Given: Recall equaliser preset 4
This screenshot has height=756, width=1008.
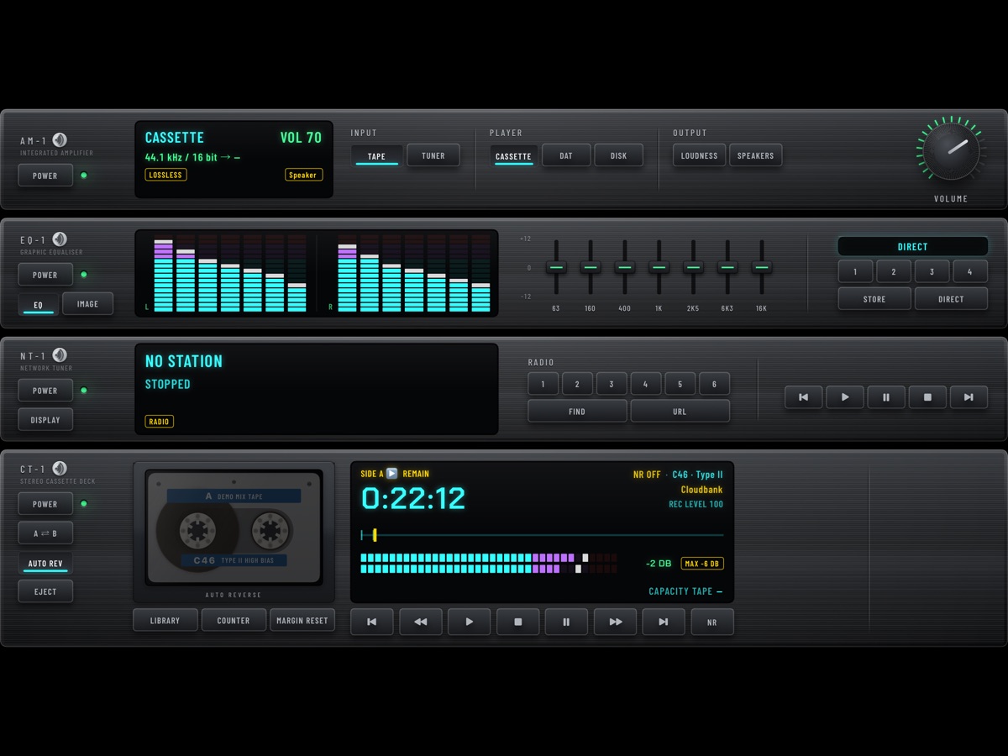Looking at the screenshot, I should click(970, 271).
